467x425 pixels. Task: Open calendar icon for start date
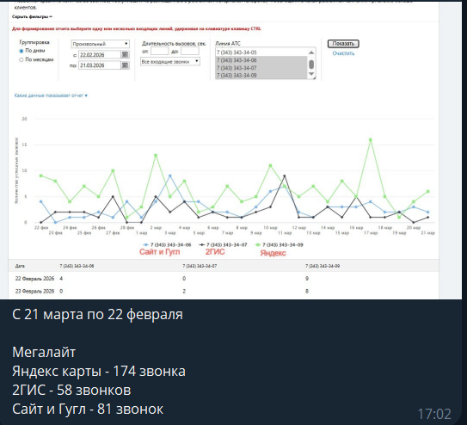click(x=125, y=55)
